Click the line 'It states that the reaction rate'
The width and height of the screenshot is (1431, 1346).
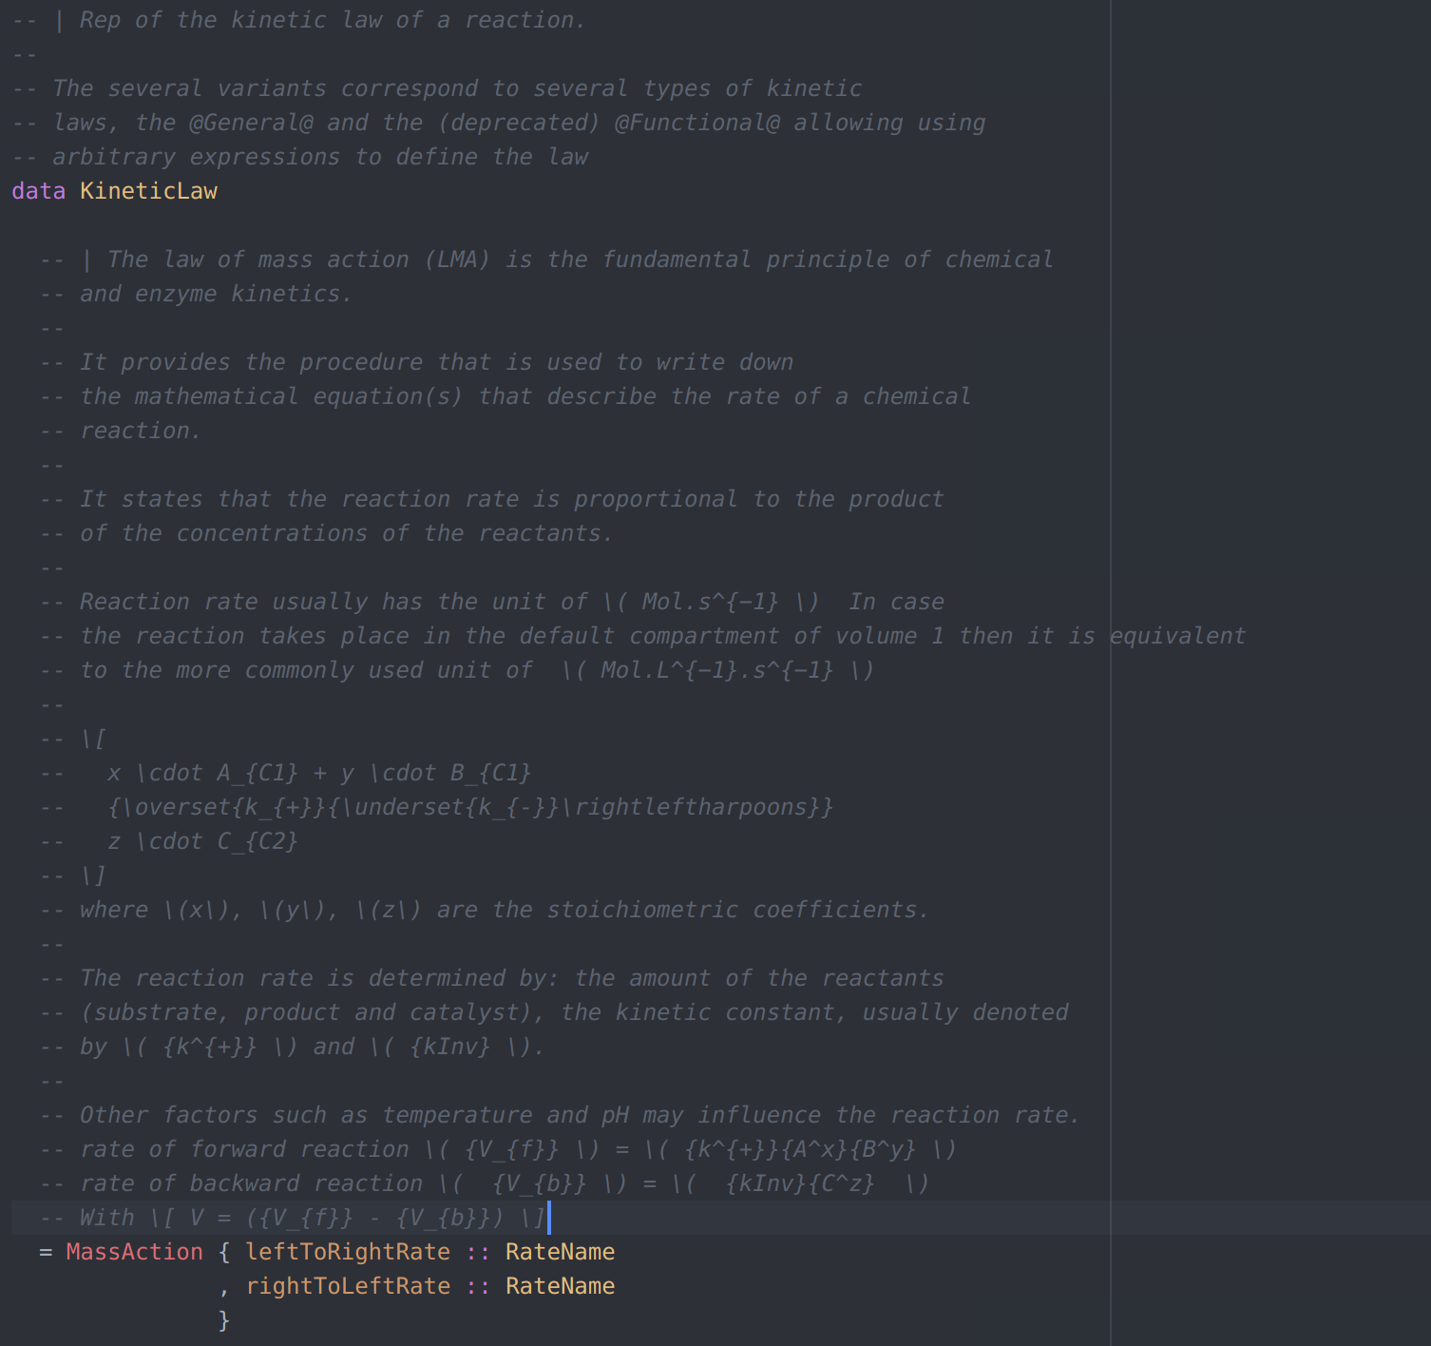[x=511, y=499]
